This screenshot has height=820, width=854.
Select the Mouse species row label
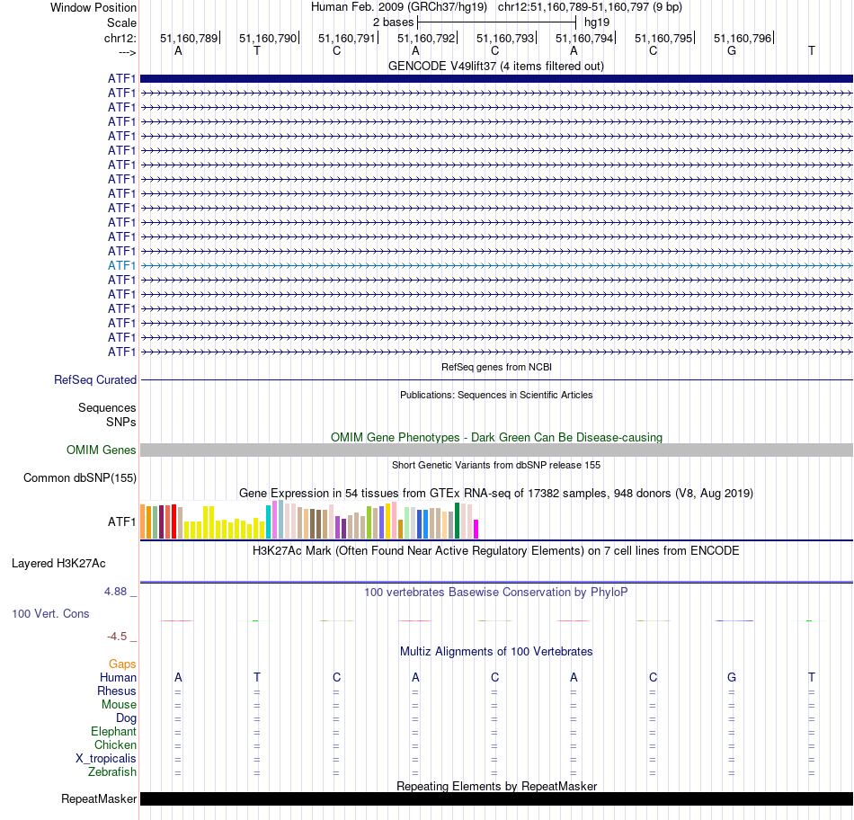[119, 705]
